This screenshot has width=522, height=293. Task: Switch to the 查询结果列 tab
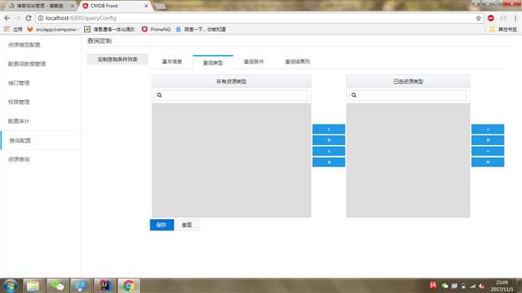point(297,62)
